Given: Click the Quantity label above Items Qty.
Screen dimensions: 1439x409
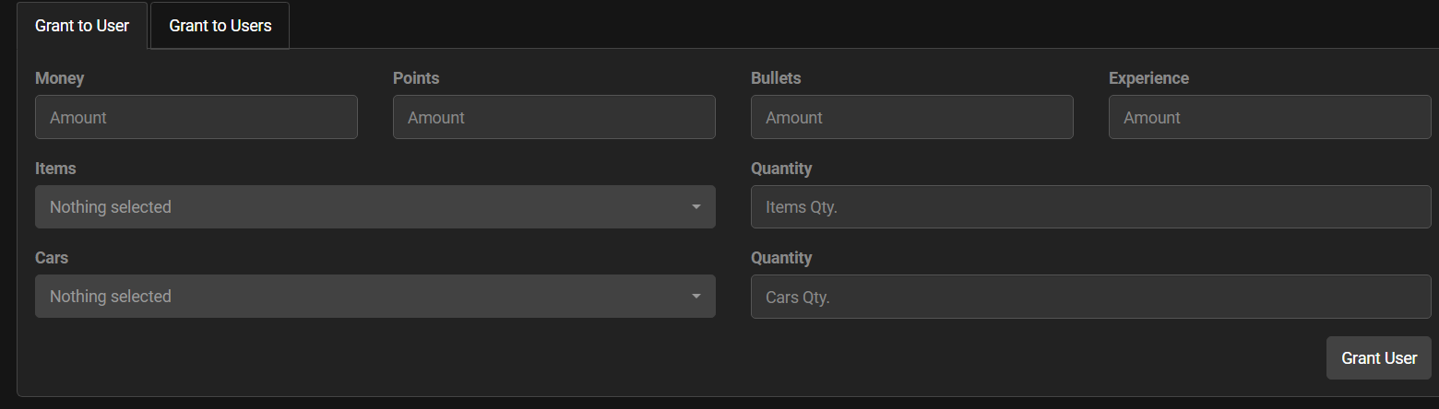Looking at the screenshot, I should coord(781,169).
